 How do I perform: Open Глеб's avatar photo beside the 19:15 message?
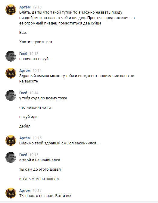tap(11, 157)
